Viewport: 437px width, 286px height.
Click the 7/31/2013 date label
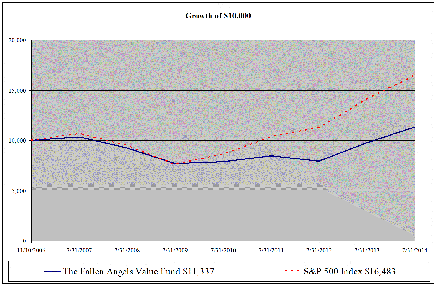[x=367, y=250]
